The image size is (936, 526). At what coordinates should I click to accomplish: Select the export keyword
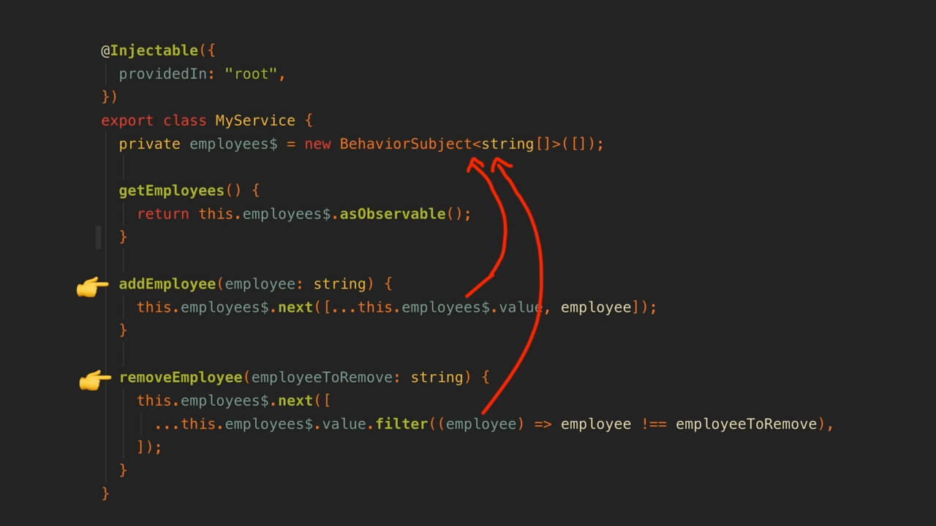(127, 121)
